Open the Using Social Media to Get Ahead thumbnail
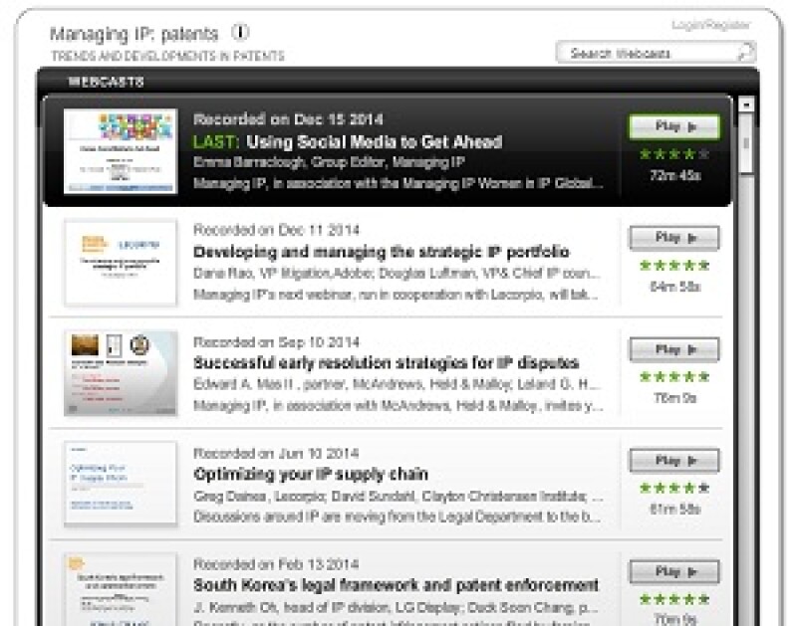Viewport: 797px width, 626px height. pyautogui.click(x=121, y=151)
